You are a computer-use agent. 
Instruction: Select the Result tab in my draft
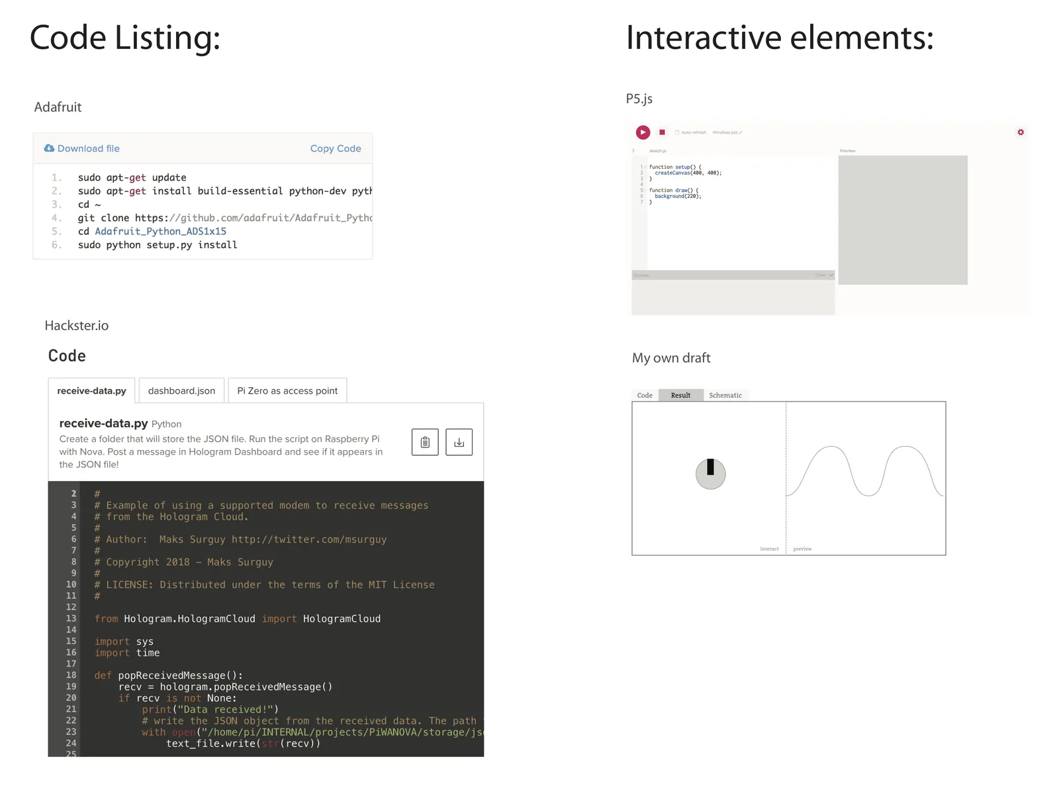[x=680, y=395]
